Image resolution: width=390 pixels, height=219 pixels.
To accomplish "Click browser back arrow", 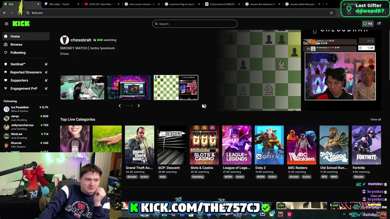I will pos(4,13).
